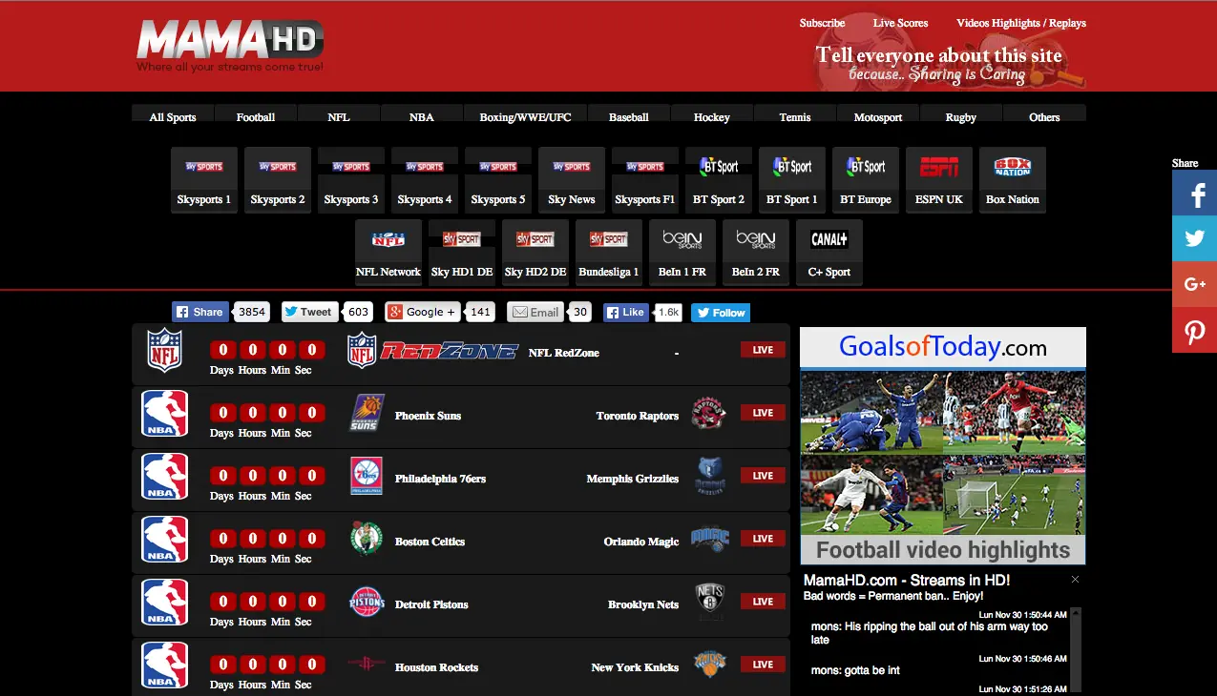Click the chat box scrollbar
Image resolution: width=1217 pixels, height=696 pixels.
click(x=1076, y=650)
